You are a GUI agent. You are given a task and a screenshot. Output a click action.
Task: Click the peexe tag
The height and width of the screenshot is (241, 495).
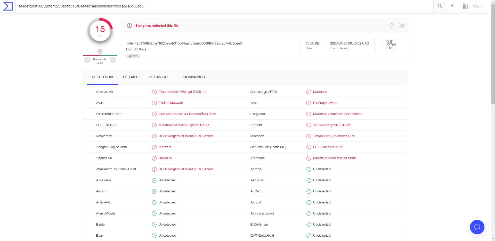click(133, 56)
